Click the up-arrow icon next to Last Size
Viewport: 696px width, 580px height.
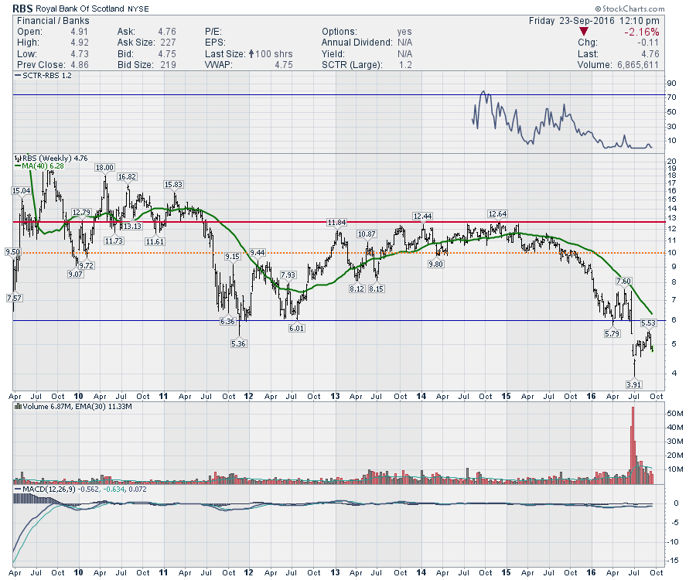pos(251,53)
